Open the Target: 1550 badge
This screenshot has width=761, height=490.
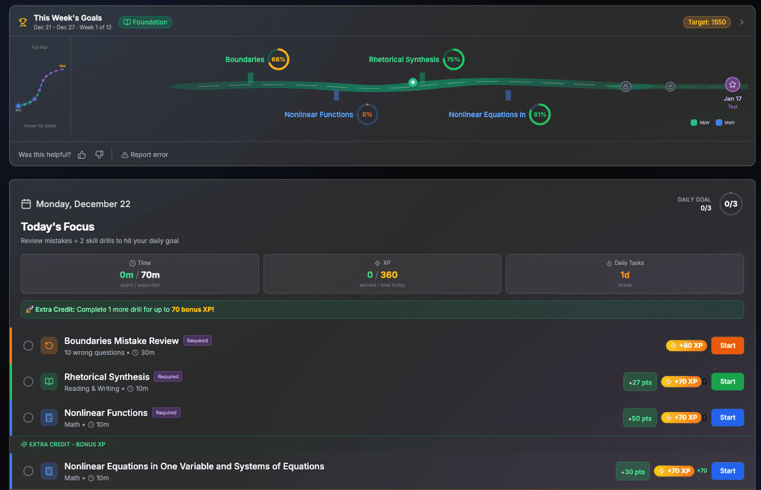tap(706, 22)
